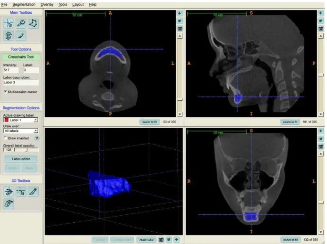Click axial view scroll up arrow
This screenshot has width=327, height=244.
180,36
